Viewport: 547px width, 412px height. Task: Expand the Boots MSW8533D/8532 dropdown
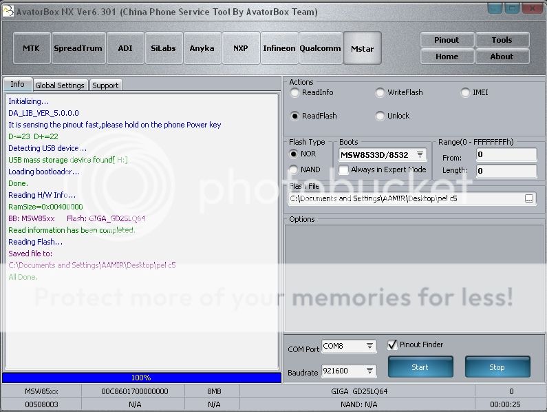(420, 155)
